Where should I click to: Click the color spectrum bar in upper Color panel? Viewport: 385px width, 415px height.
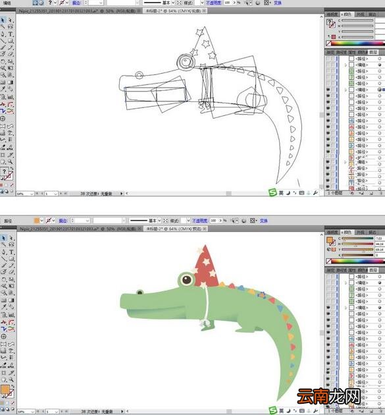pyautogui.click(x=357, y=43)
